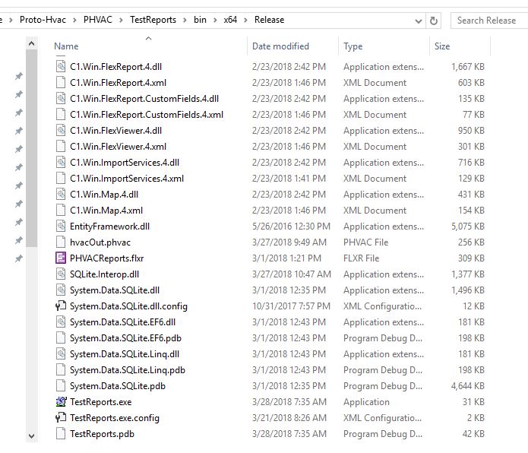Select the file name SQLite.Interop.dll

(x=104, y=274)
